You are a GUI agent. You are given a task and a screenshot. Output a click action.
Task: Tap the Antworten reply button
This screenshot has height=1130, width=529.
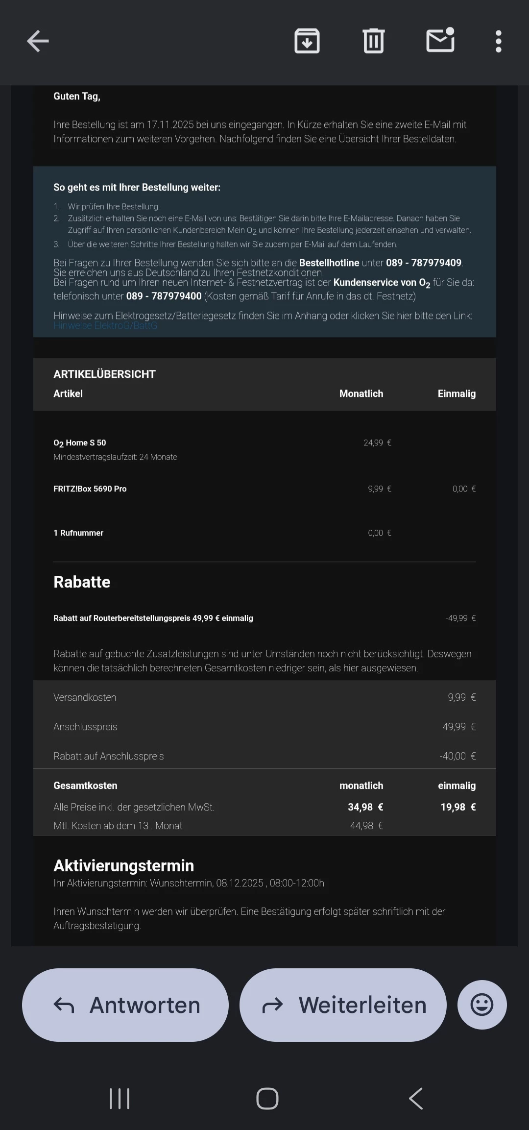[125, 1005]
